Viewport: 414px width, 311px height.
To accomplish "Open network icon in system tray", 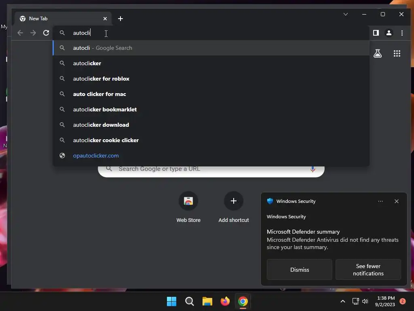I will point(355,301).
